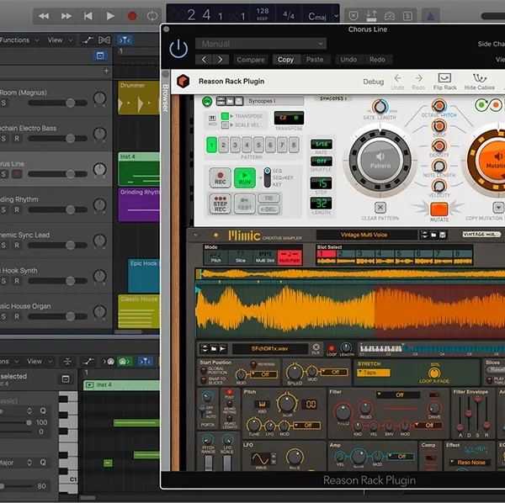This screenshot has height=503, width=505.
Task: Toggle the REVERSE button in Start Position
Action: (253, 364)
